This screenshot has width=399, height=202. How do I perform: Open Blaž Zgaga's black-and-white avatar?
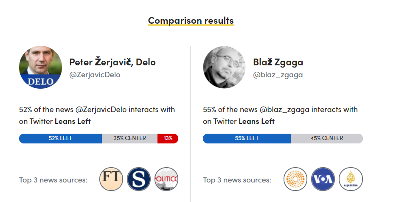(224, 67)
